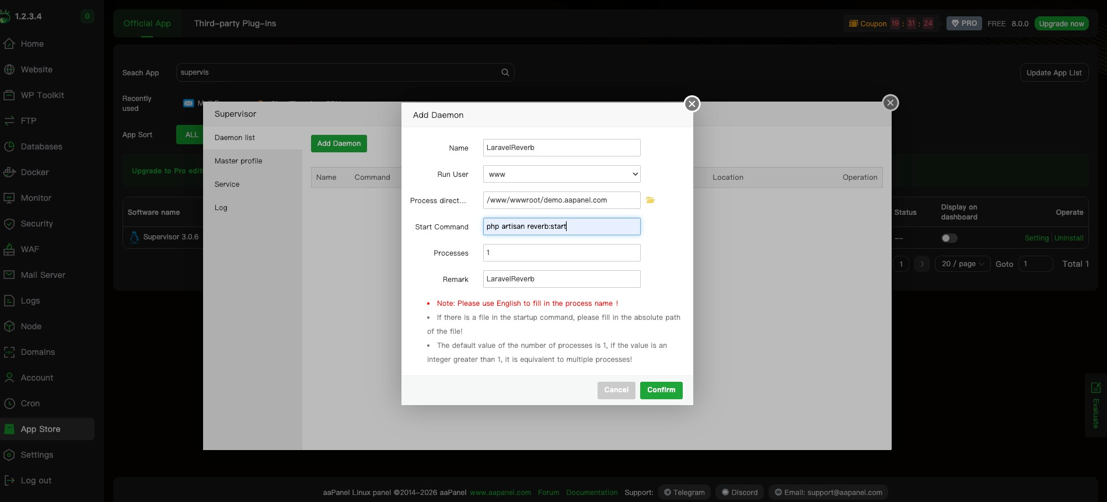Open FTP transfer icon in sidebar
1107x502 pixels.
[x=9, y=121]
